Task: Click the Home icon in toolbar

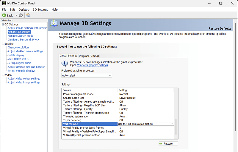Action: click(28, 15)
